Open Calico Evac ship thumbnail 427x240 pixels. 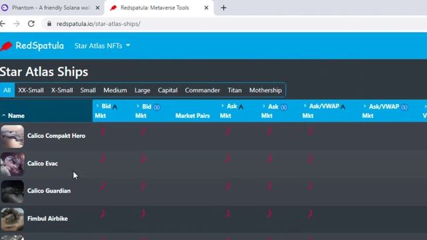click(12, 164)
